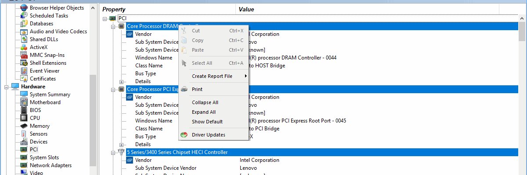527x175 pixels.
Task: Select the PCI icon in sidebar
Action: 24,150
